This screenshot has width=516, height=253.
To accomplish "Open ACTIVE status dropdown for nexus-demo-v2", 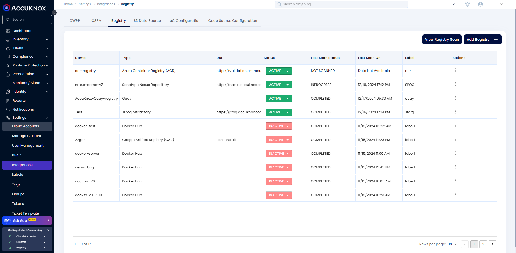I will (279, 85).
